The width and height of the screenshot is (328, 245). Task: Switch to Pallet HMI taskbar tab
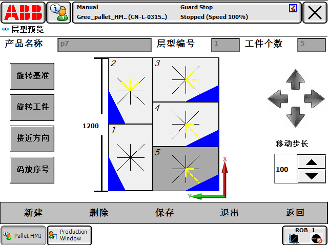point(23,235)
